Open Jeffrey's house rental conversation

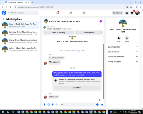click(20, 49)
